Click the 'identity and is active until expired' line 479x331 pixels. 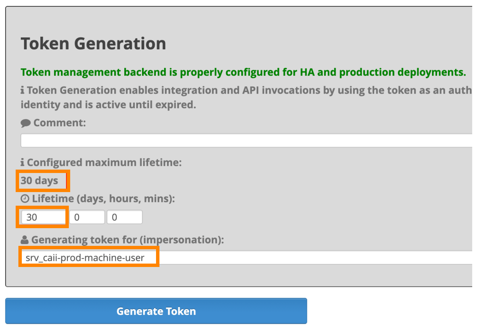pos(108,105)
